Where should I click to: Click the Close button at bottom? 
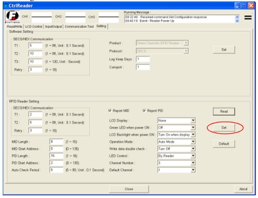coord(129,189)
